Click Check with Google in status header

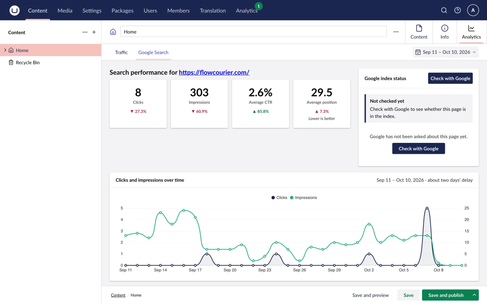[x=450, y=78]
